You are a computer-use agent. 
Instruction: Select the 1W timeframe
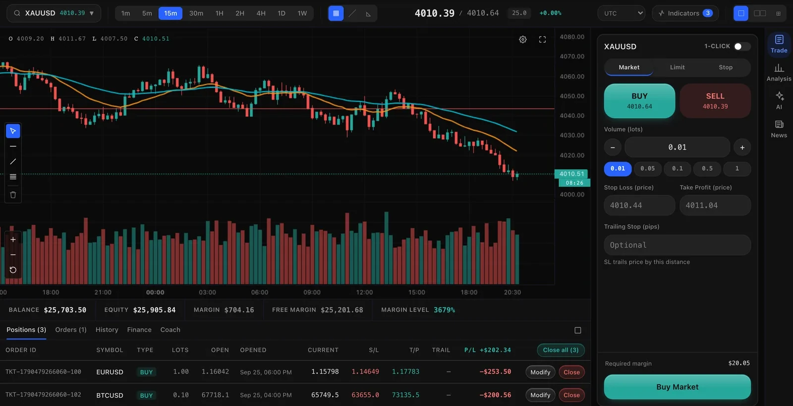pyautogui.click(x=302, y=13)
